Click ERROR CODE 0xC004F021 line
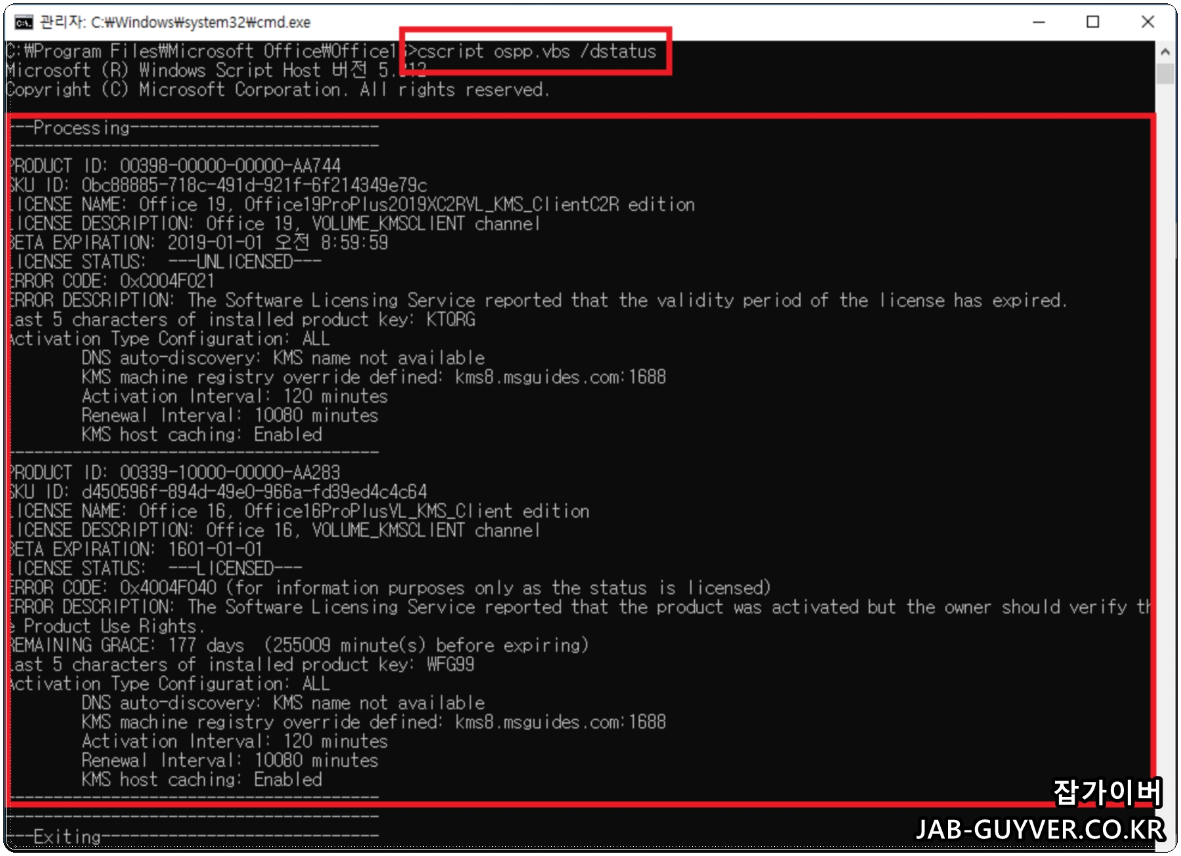 point(112,281)
